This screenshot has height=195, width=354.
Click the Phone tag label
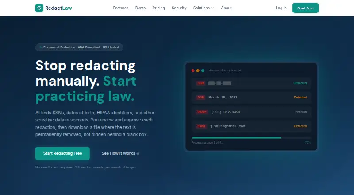coord(202,112)
